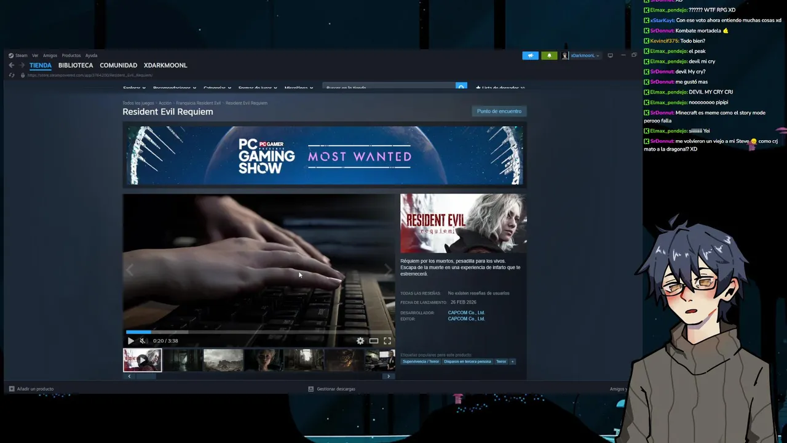Select the second media thumbnail
Image resolution: width=787 pixels, height=443 pixels.
183,360
